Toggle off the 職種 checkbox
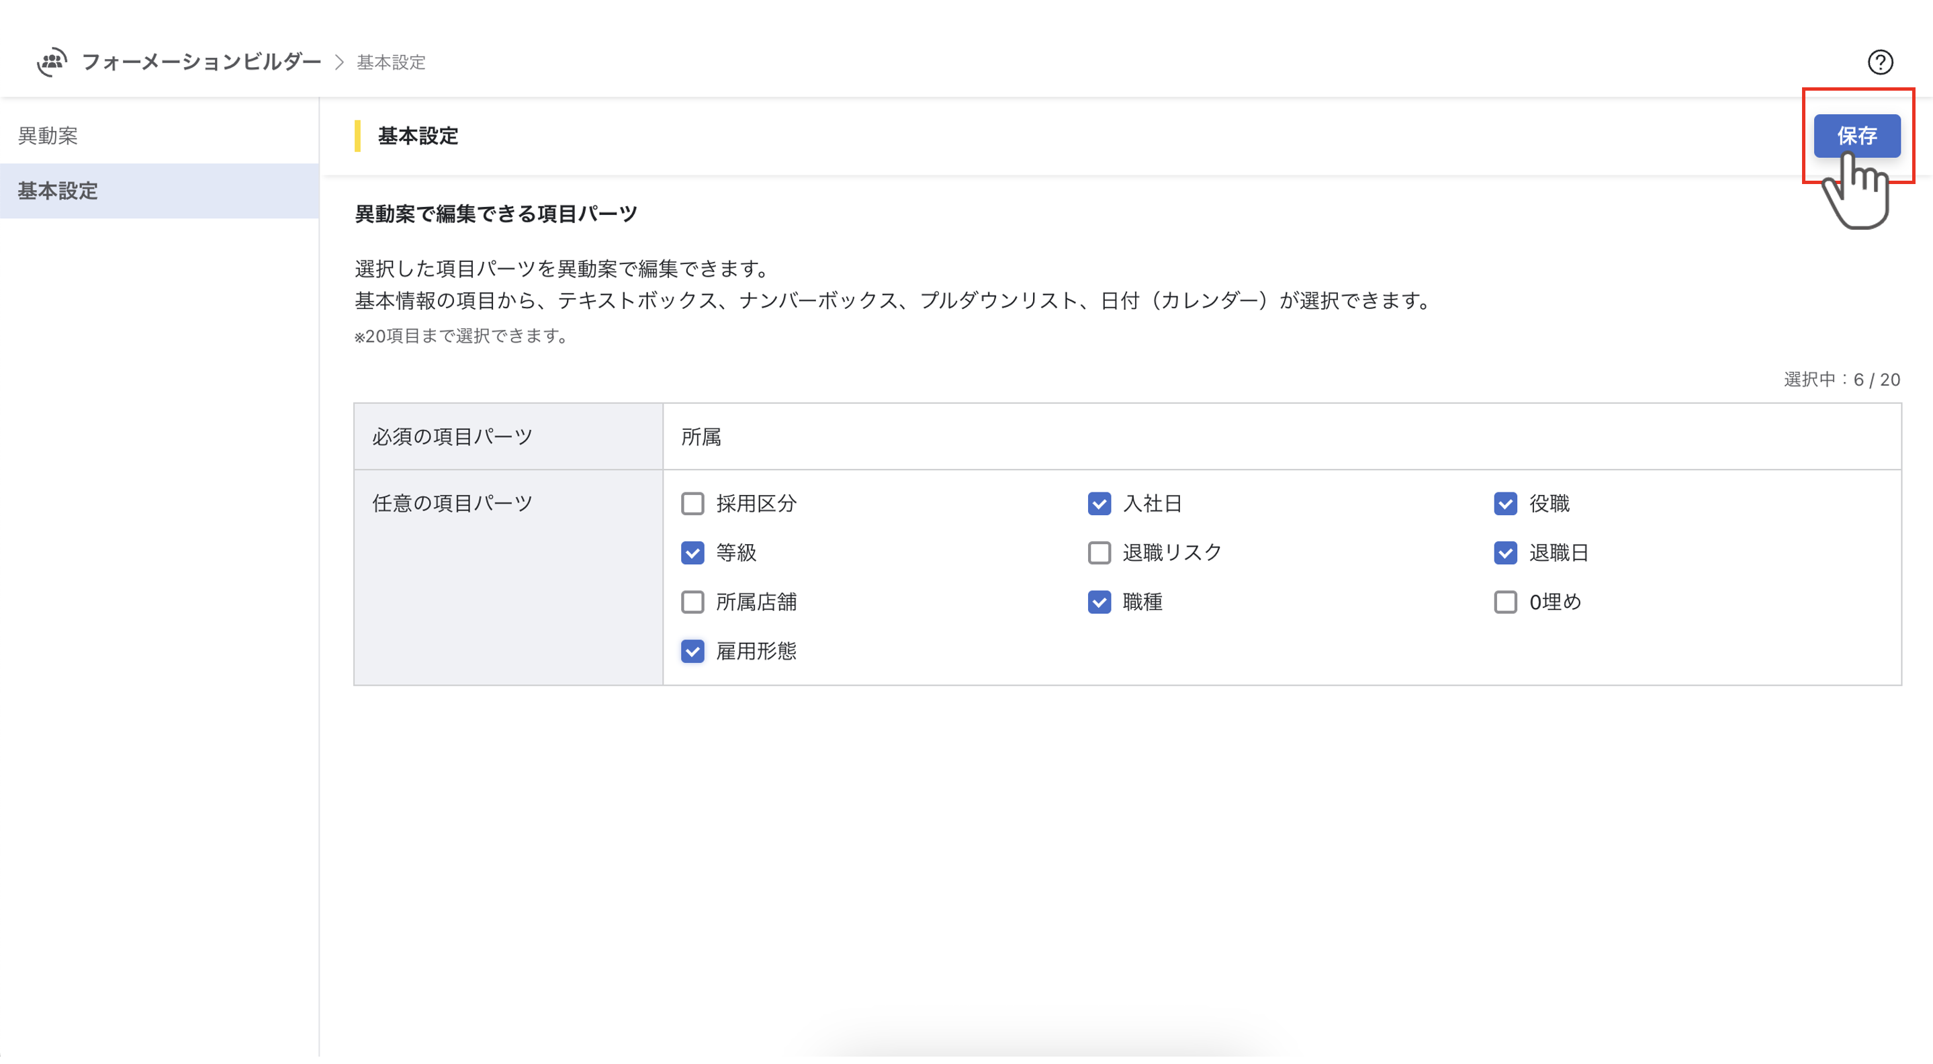The width and height of the screenshot is (1933, 1064). click(1099, 602)
